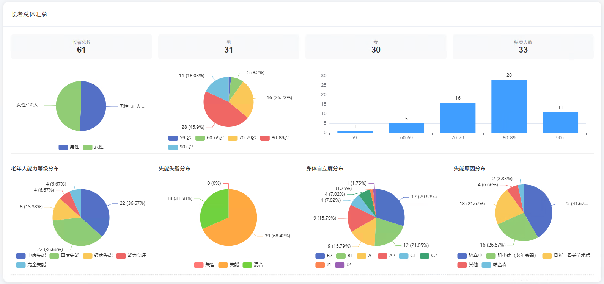Toggle the 骨折、骨关节术后 legend item
Image resolution: width=604 pixels, height=284 pixels.
(566, 256)
